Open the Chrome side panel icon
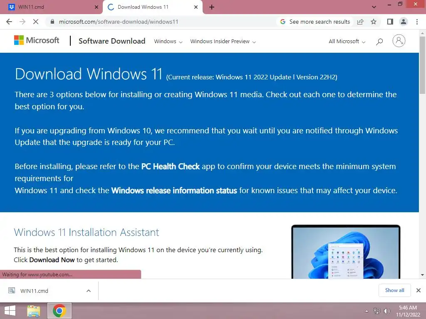 coord(390,22)
